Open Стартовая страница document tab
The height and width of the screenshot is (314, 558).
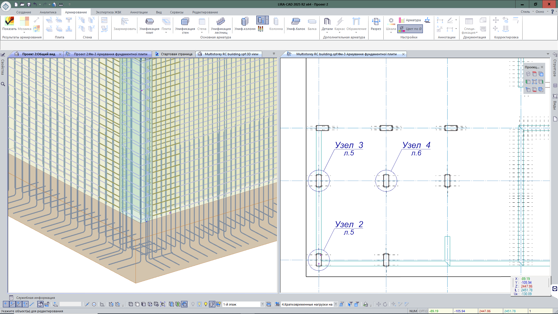176,54
